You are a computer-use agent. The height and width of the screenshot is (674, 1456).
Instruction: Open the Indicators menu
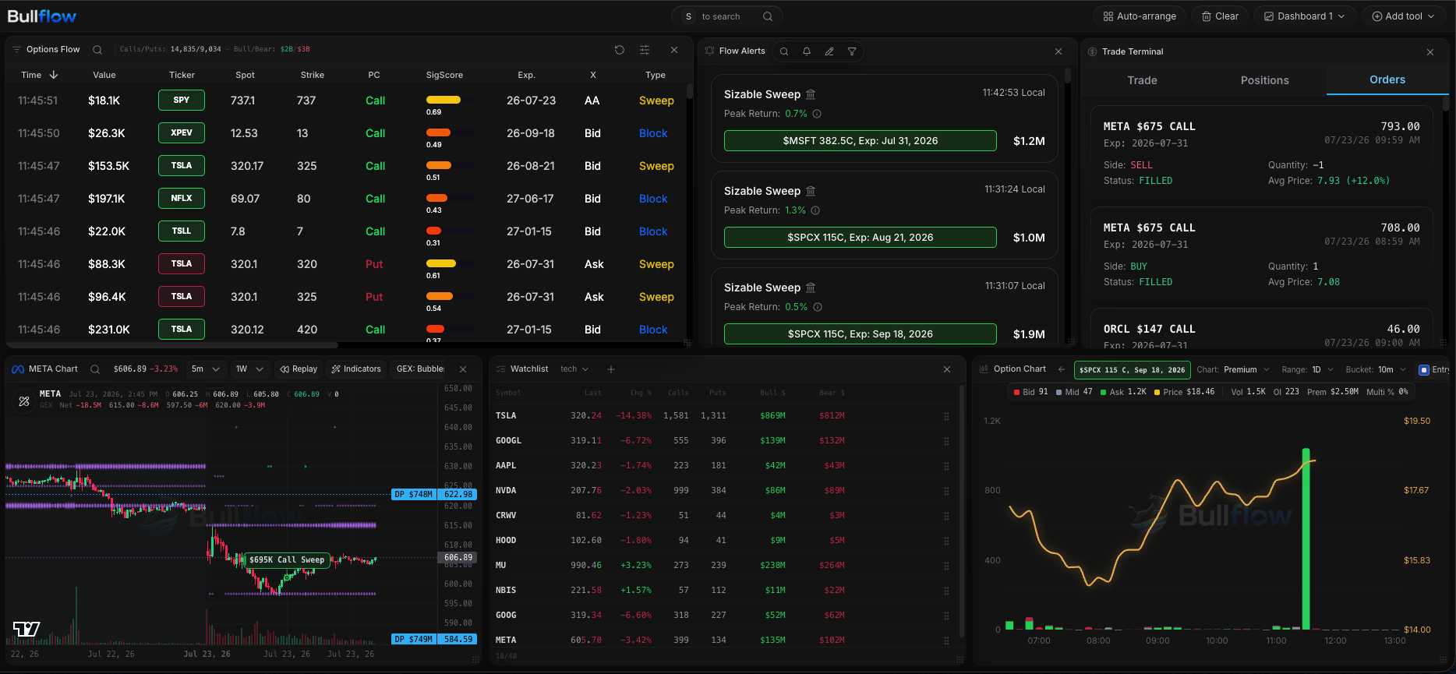(356, 369)
